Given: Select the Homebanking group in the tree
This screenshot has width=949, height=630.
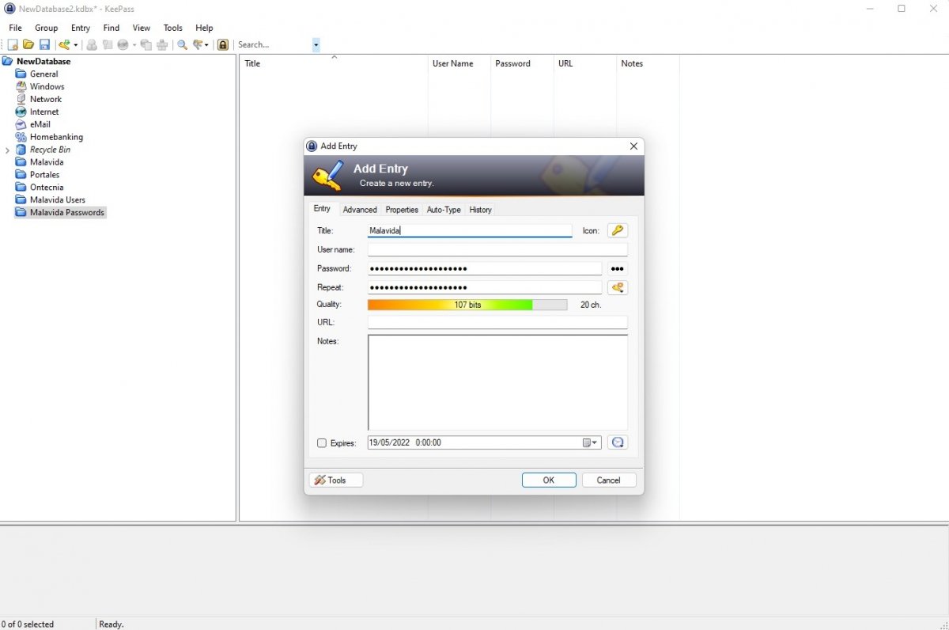Looking at the screenshot, I should point(56,137).
